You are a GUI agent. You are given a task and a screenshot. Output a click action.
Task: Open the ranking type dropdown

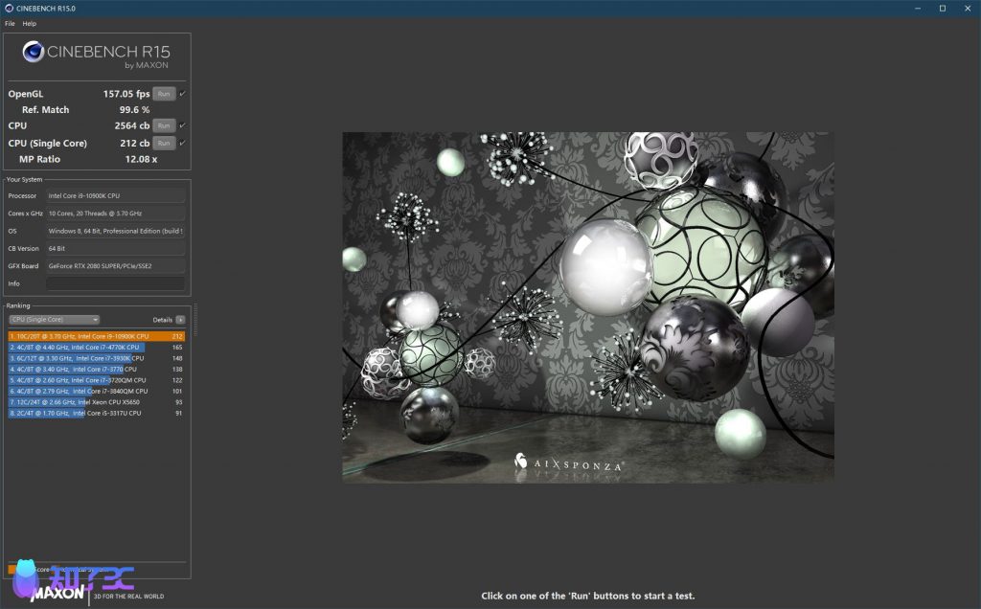[x=54, y=320]
